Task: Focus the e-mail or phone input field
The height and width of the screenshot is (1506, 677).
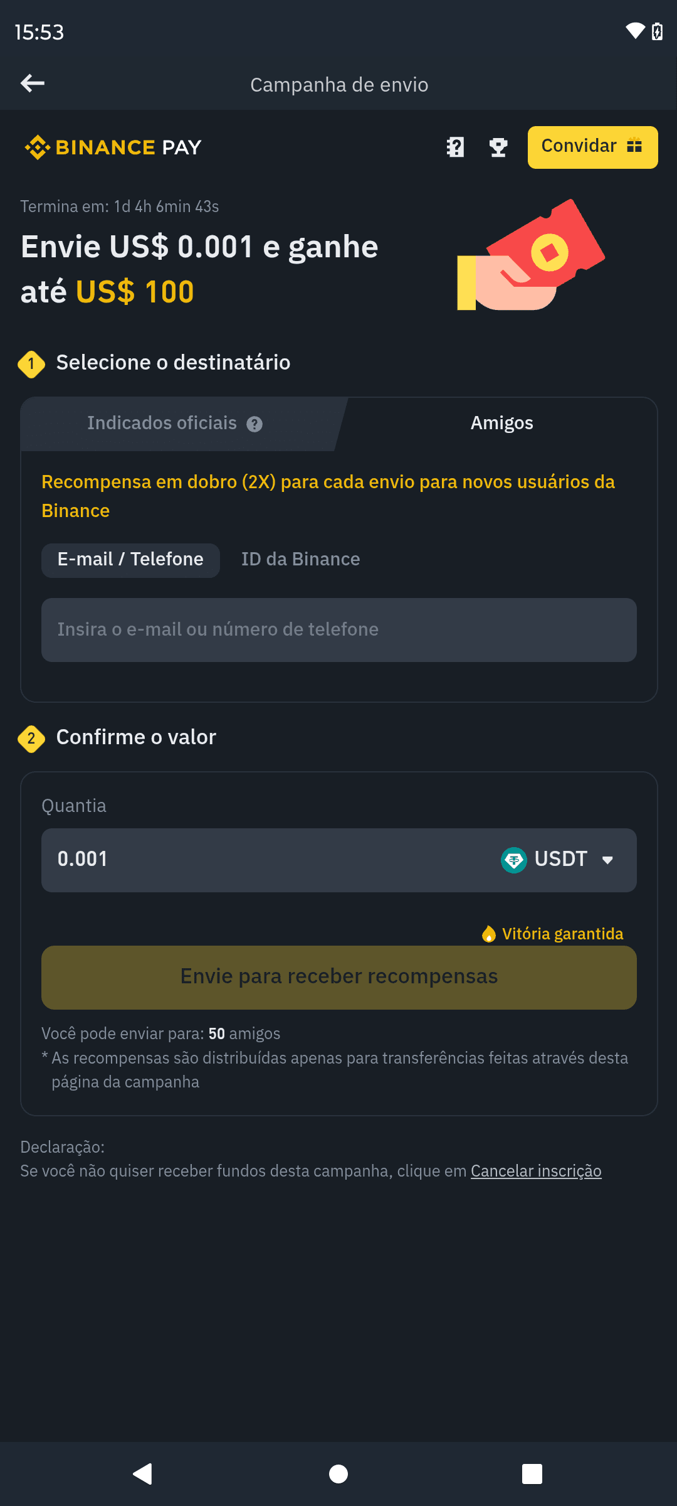Action: pos(339,630)
